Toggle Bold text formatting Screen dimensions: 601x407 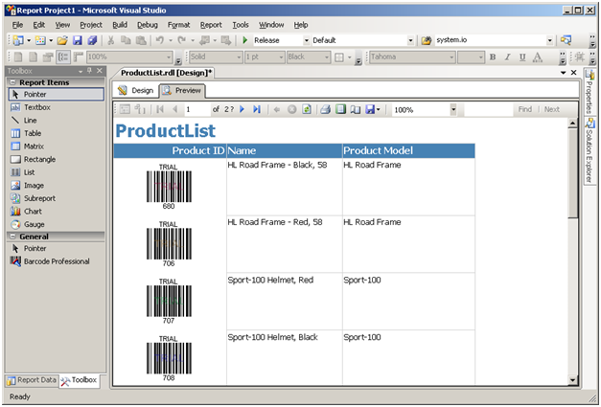[x=493, y=57]
